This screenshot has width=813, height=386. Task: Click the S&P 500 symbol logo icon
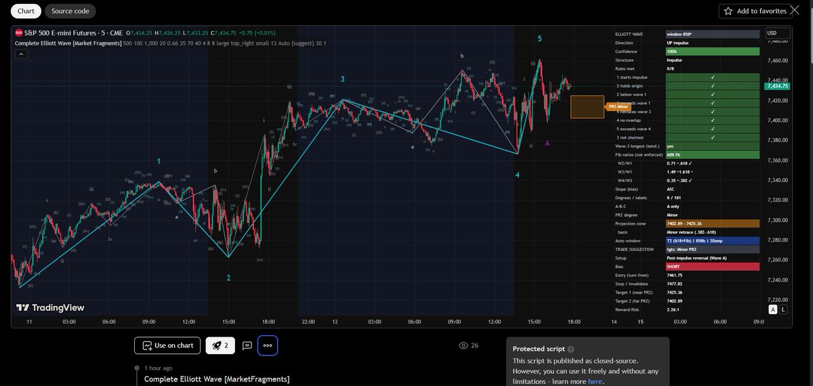point(19,33)
